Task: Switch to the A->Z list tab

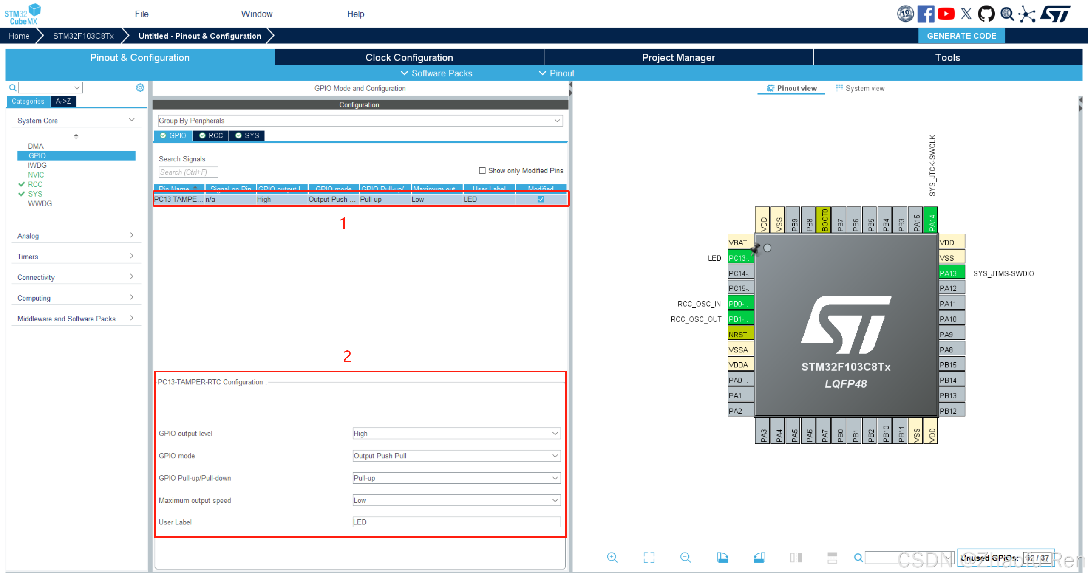Action: coord(63,101)
